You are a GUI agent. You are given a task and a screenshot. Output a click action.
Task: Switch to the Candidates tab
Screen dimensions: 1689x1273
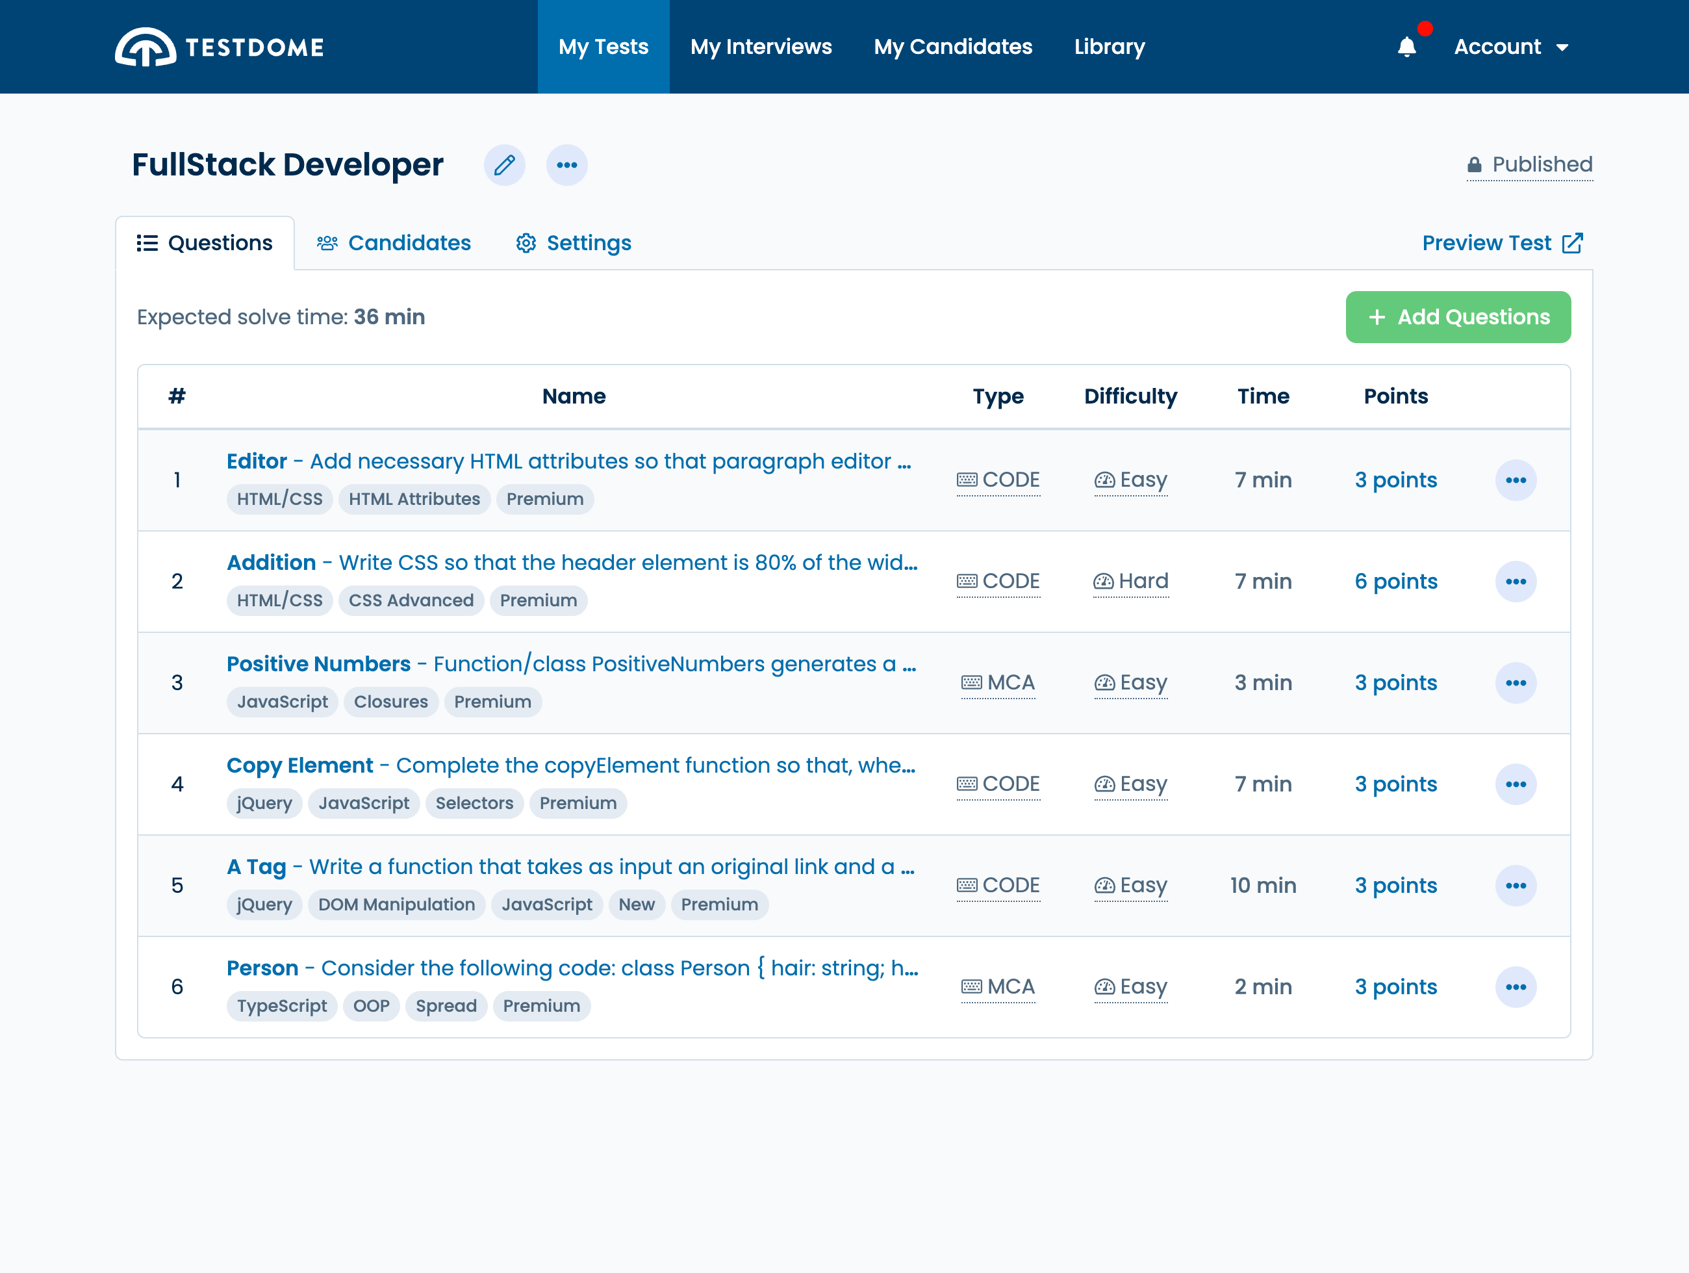tap(394, 243)
